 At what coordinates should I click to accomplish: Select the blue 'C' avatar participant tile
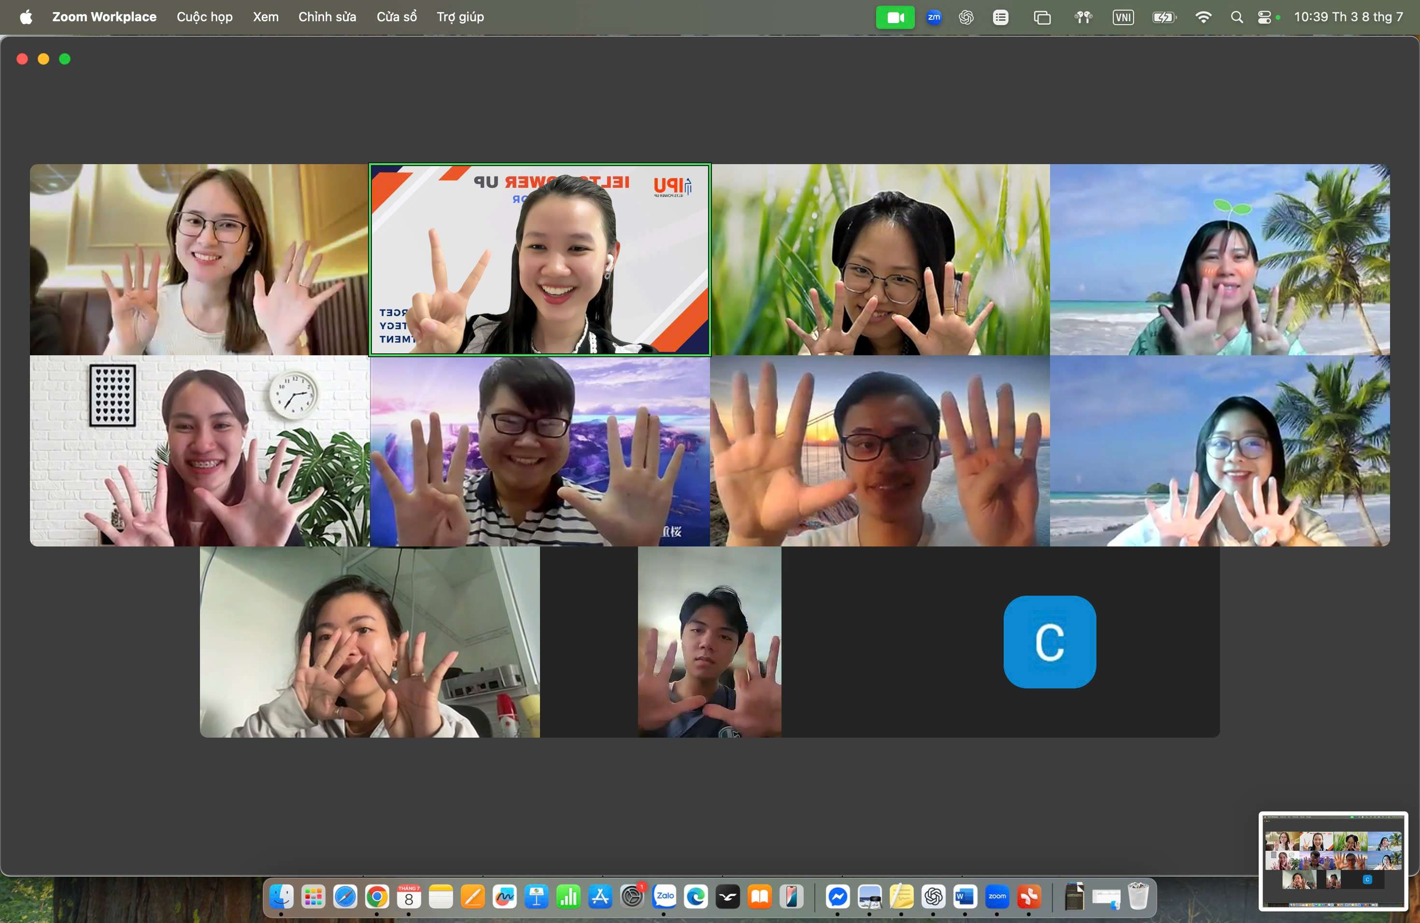click(x=1050, y=642)
